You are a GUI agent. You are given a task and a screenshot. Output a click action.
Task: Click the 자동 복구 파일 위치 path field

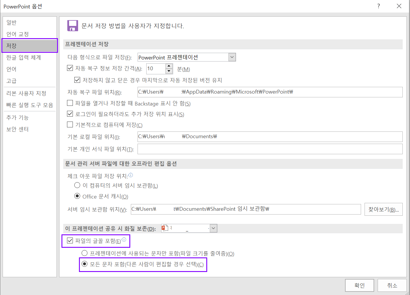(270, 92)
